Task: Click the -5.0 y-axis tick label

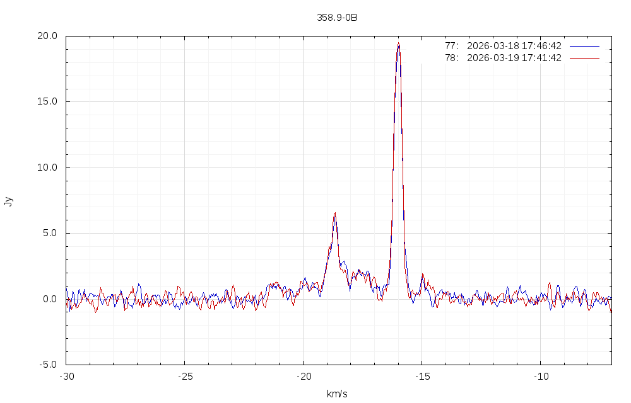Action: point(49,365)
